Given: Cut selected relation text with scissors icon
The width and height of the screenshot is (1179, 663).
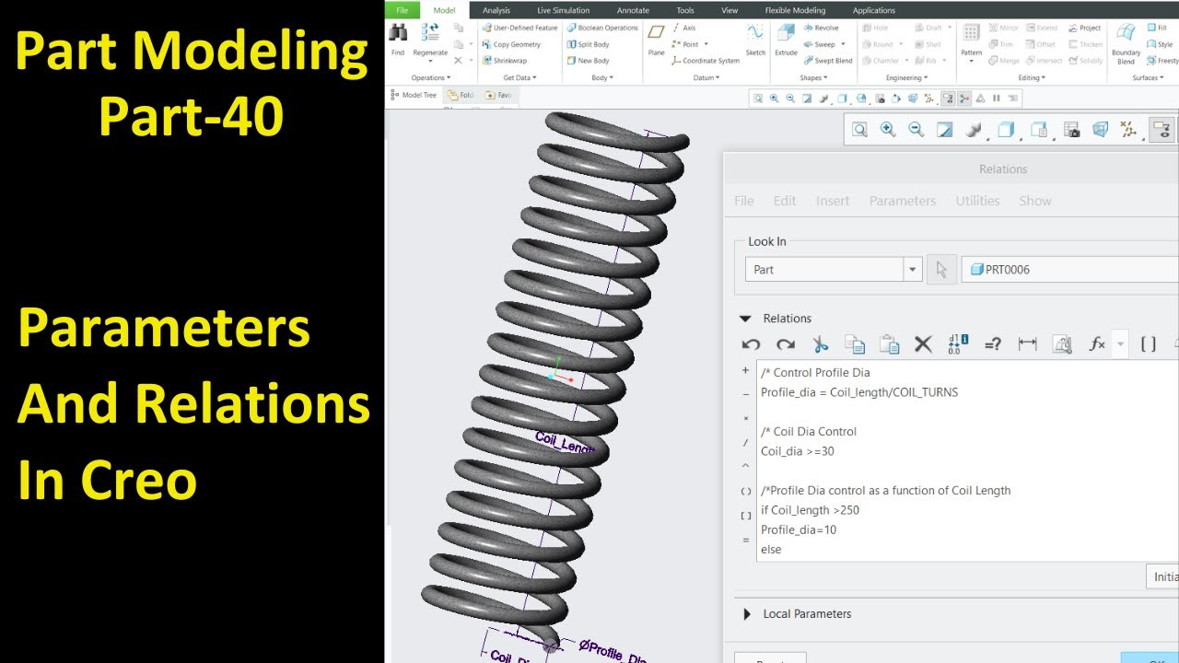Looking at the screenshot, I should (x=820, y=344).
